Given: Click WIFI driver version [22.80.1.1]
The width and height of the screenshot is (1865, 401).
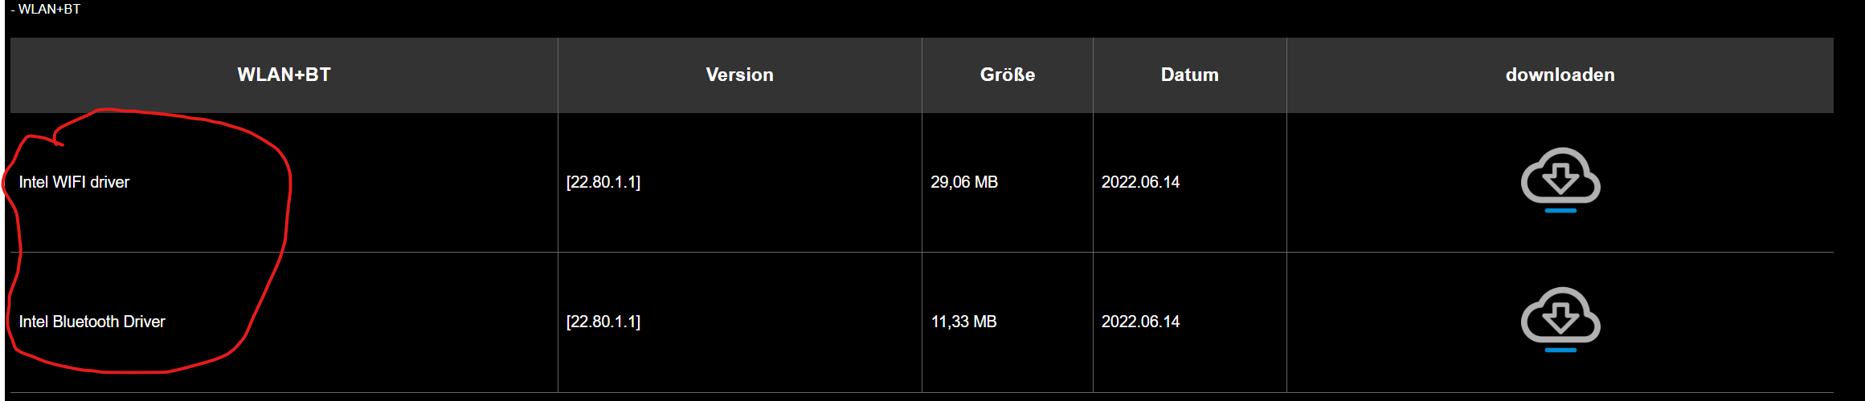Looking at the screenshot, I should 603,182.
